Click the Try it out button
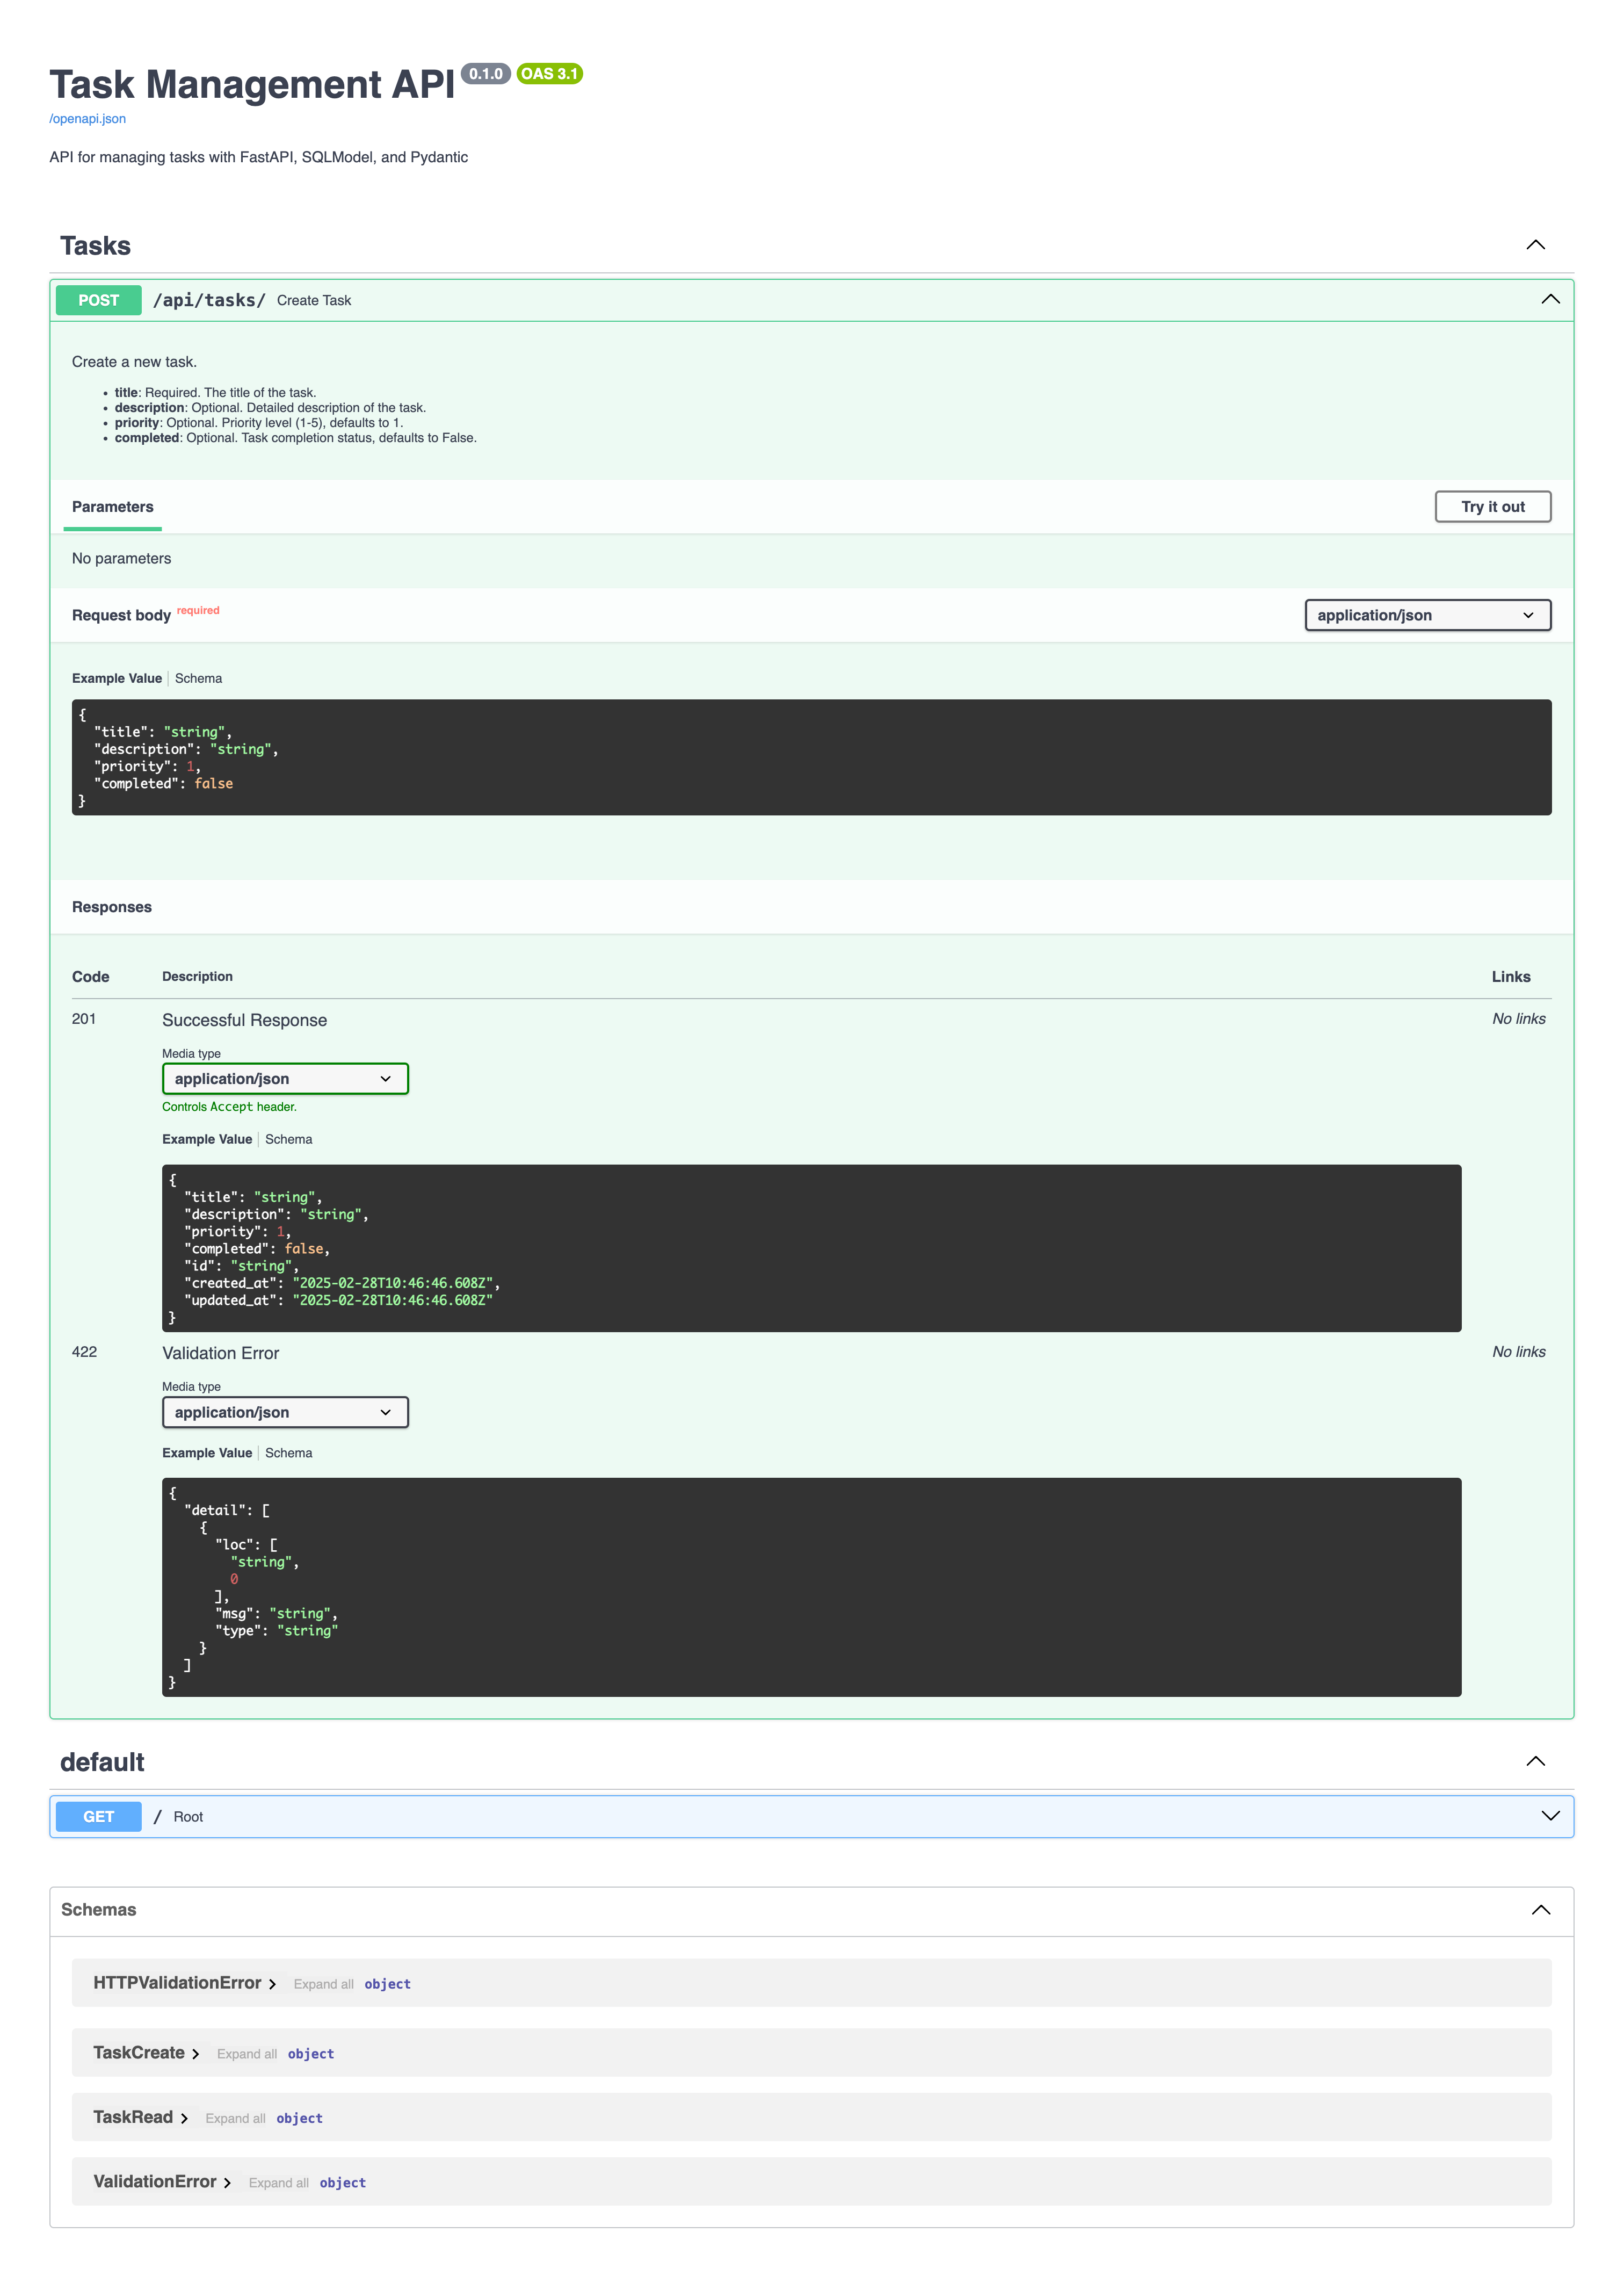The width and height of the screenshot is (1624, 2269). (x=1492, y=507)
